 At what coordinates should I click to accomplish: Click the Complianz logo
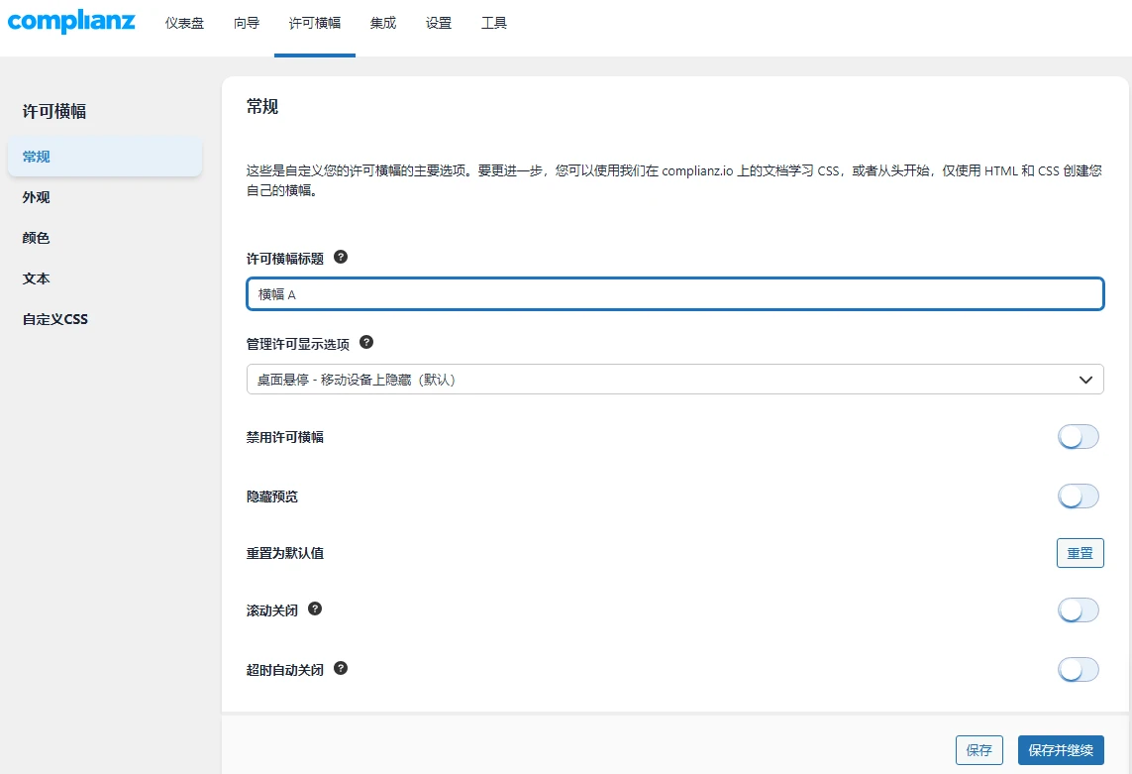click(x=70, y=22)
